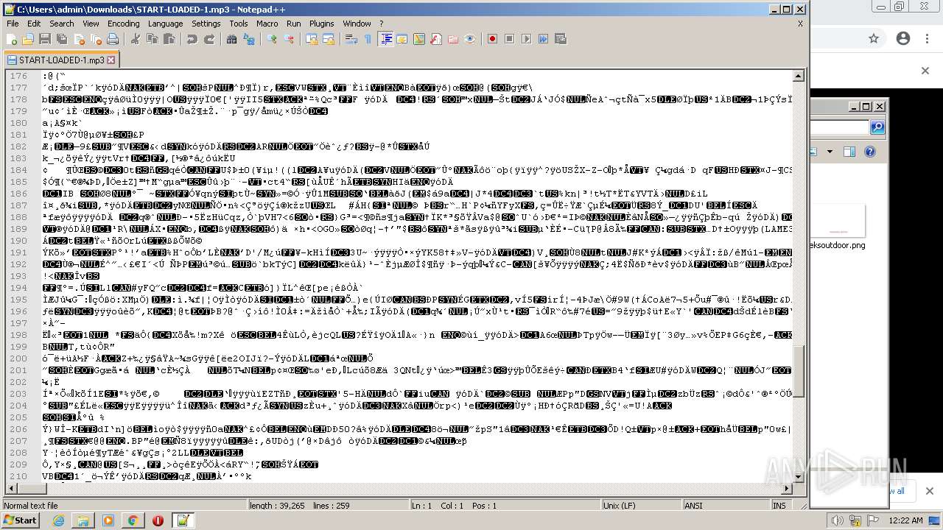Launch Internet Explorer from the taskbar
Screen dimensions: 943x530
58,520
